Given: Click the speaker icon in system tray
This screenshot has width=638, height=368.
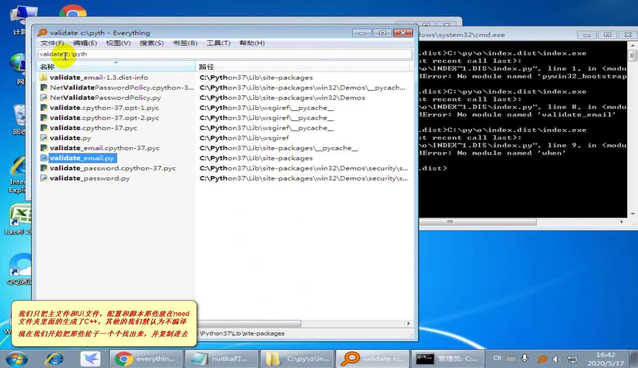Looking at the screenshot, I should tap(557, 359).
